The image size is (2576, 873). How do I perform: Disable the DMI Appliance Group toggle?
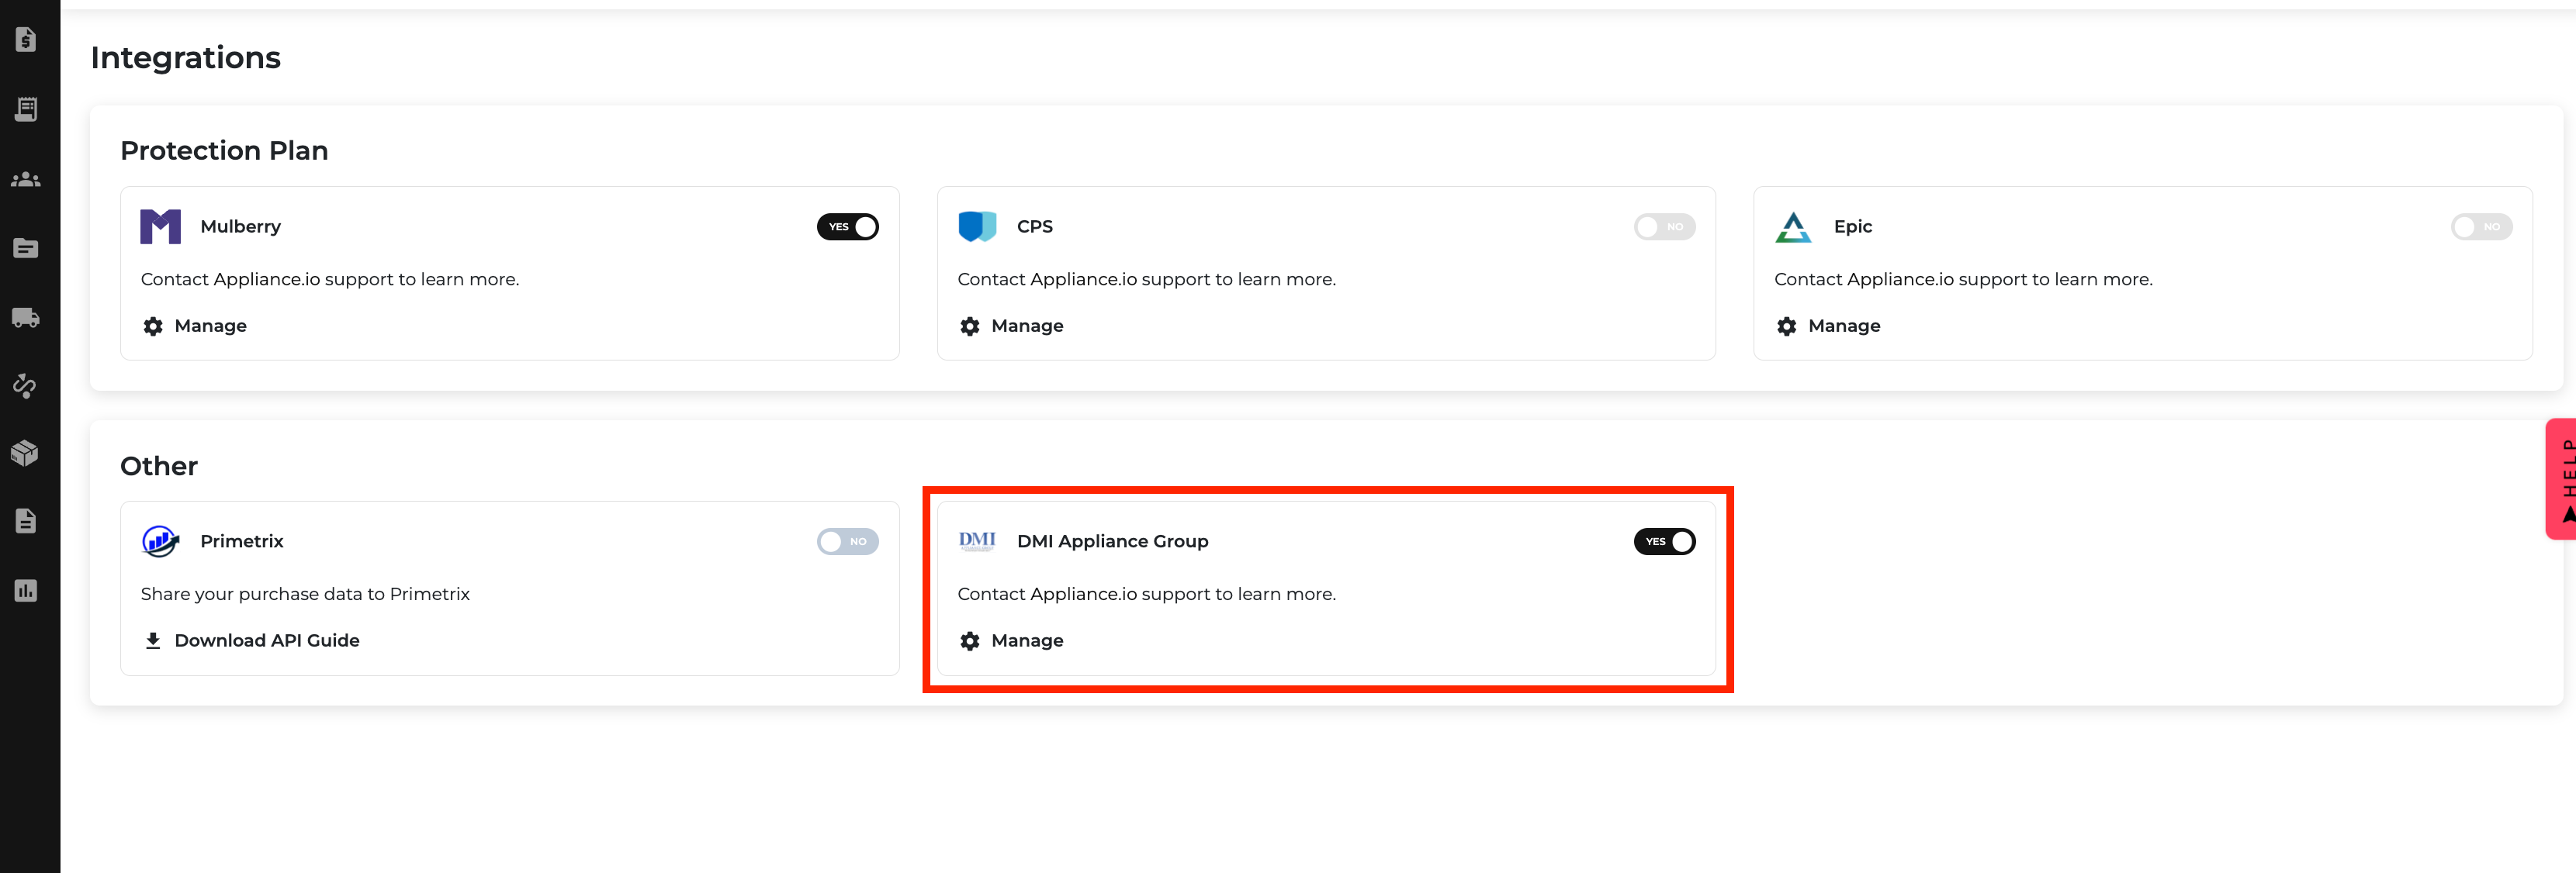tap(1665, 541)
